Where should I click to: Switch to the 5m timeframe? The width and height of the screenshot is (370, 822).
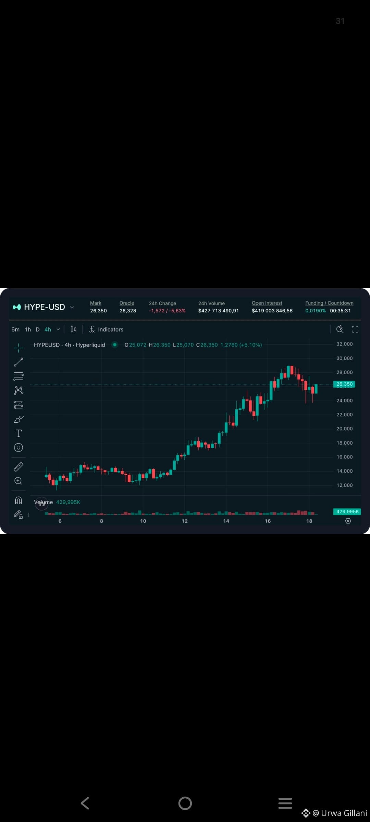click(x=15, y=329)
